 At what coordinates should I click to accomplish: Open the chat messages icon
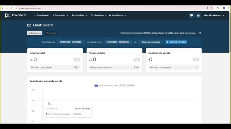pos(191,15)
